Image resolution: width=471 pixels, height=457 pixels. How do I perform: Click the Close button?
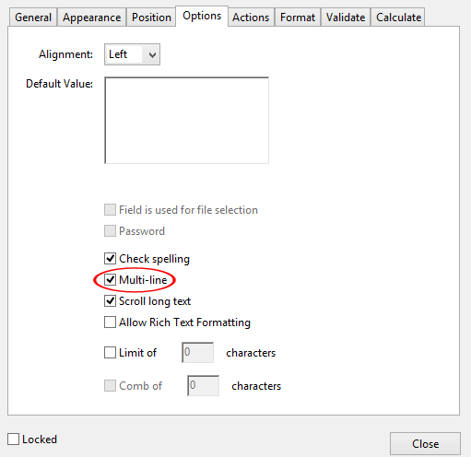point(425,444)
